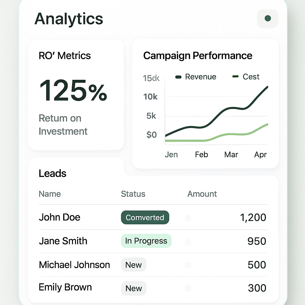This screenshot has height=305, width=305.
Task: Click the gray dot beside John Doe's amount
Action: click(x=188, y=218)
